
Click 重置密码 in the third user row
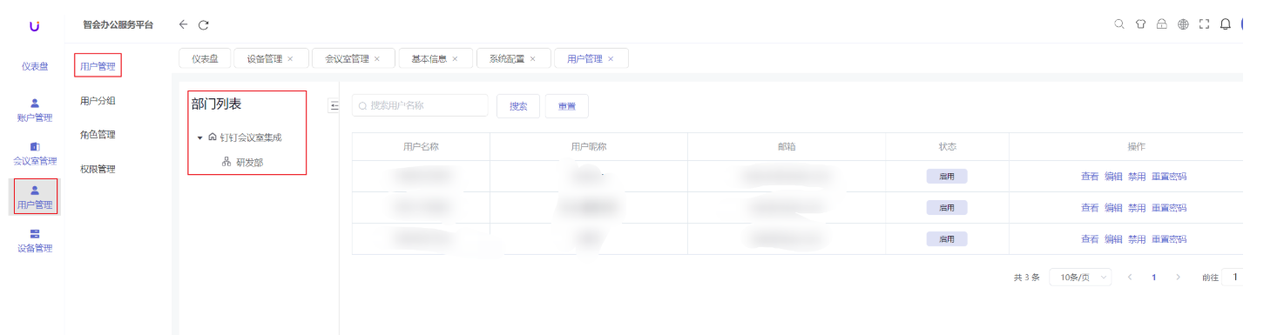click(x=1169, y=239)
